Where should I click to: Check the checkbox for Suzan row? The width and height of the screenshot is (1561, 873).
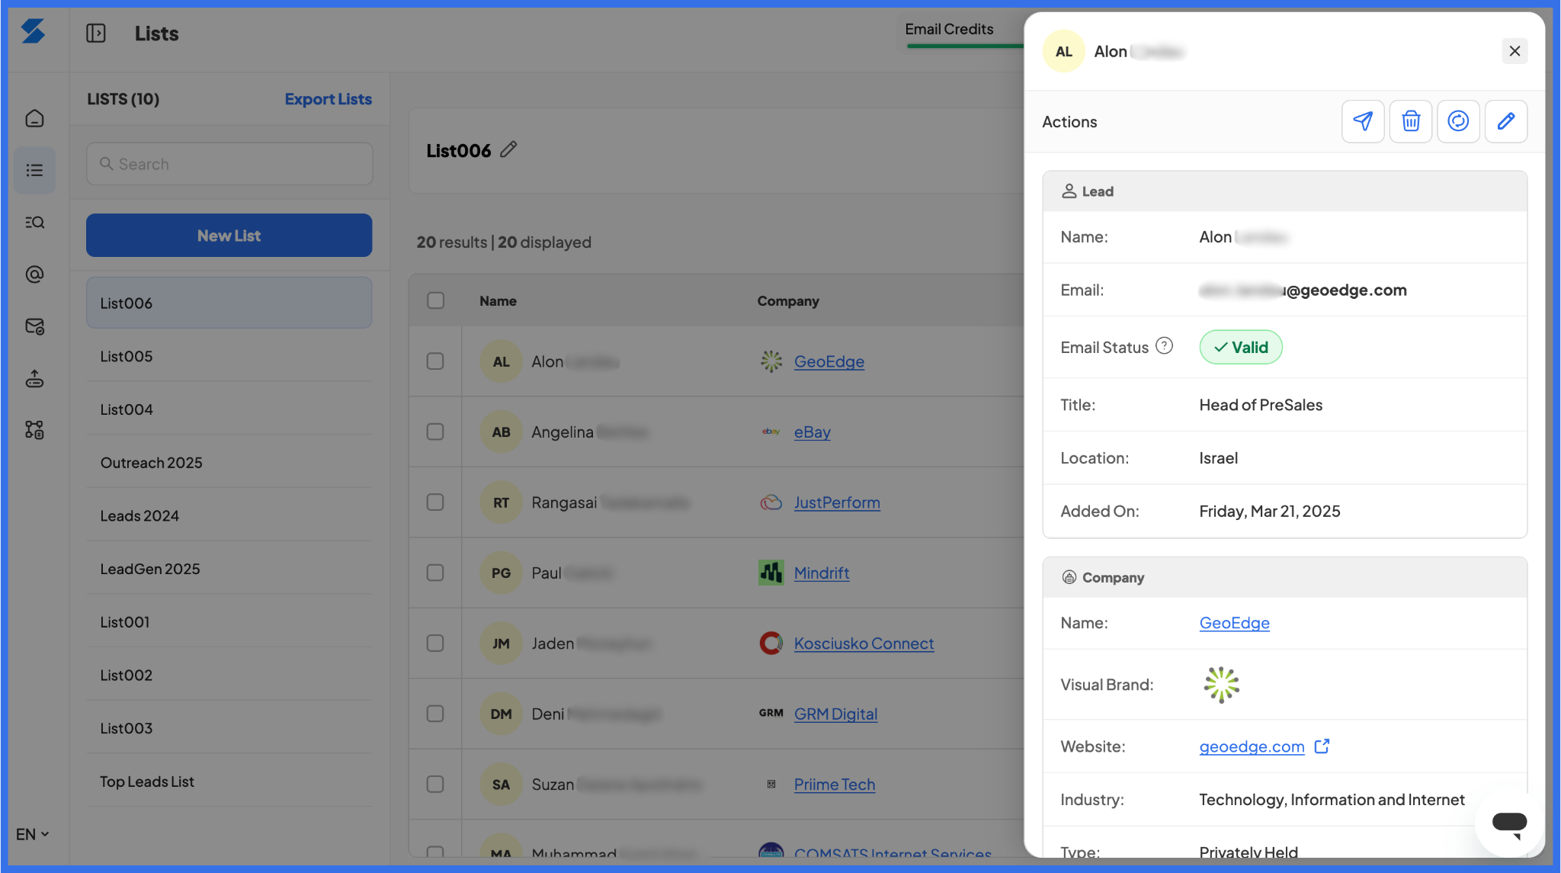click(x=435, y=784)
